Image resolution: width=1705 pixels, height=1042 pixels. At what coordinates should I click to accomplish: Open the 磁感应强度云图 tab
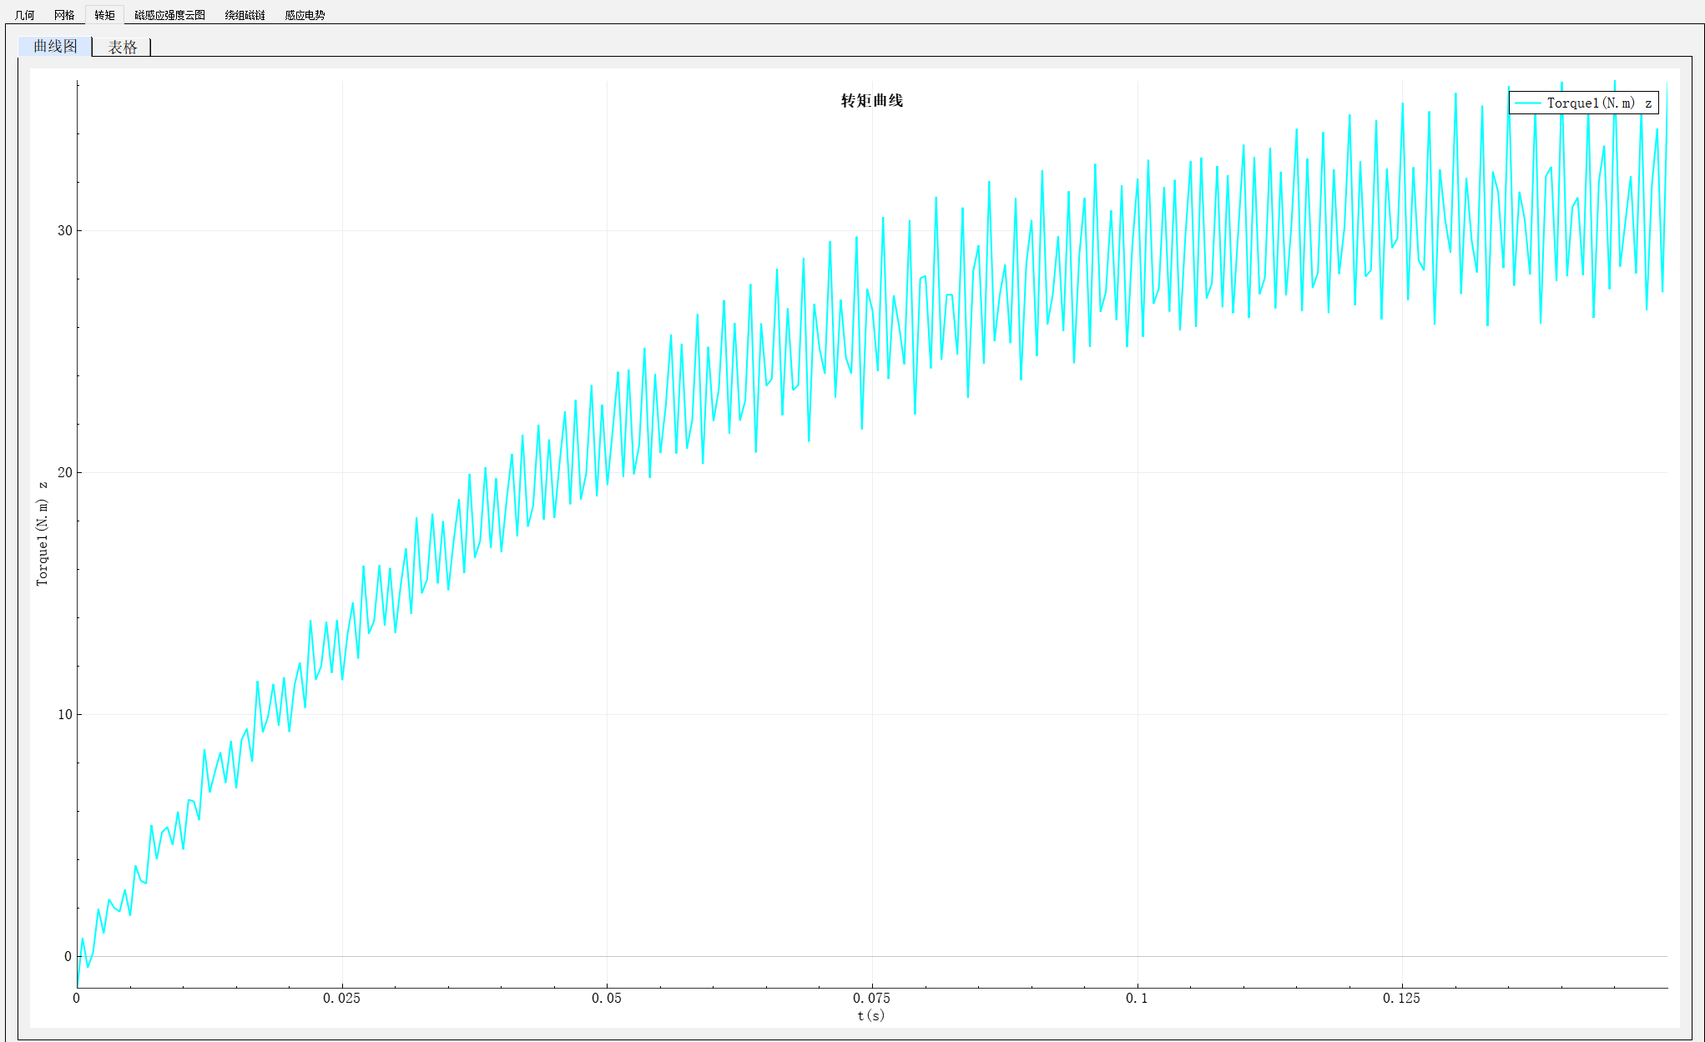(x=169, y=15)
